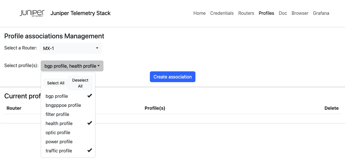Open the Credentials page

click(222, 13)
